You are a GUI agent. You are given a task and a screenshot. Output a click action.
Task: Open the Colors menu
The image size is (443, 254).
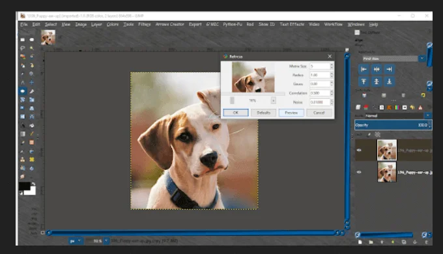(x=113, y=24)
